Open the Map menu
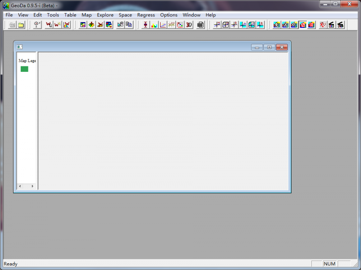The image size is (361, 270). tap(87, 15)
